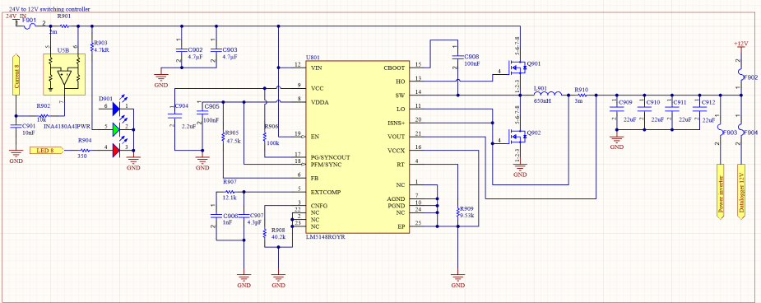Viewport: 761px width, 303px height.
Task: Select the 4.3pF capacitor value text
Action: click(254, 222)
